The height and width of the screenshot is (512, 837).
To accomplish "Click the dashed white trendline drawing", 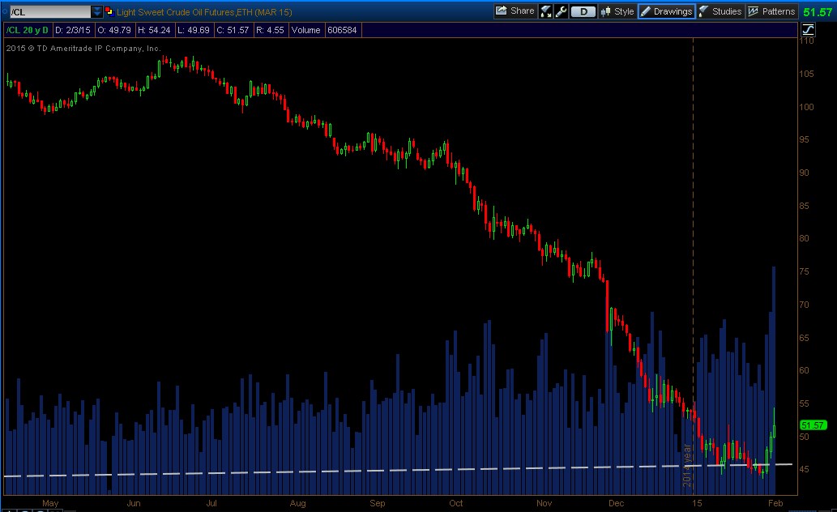I will (398, 470).
